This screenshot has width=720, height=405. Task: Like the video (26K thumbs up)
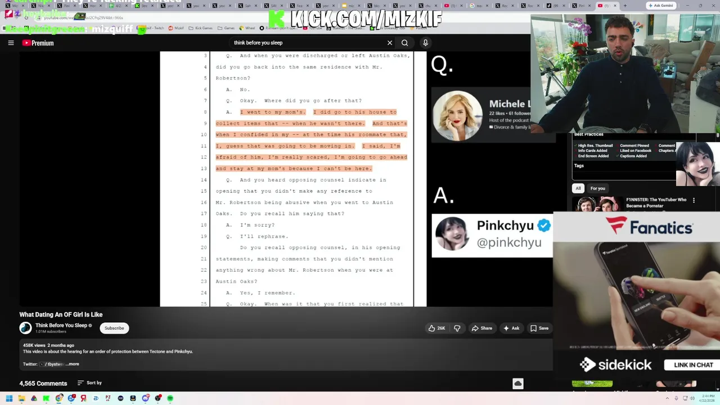coord(436,328)
